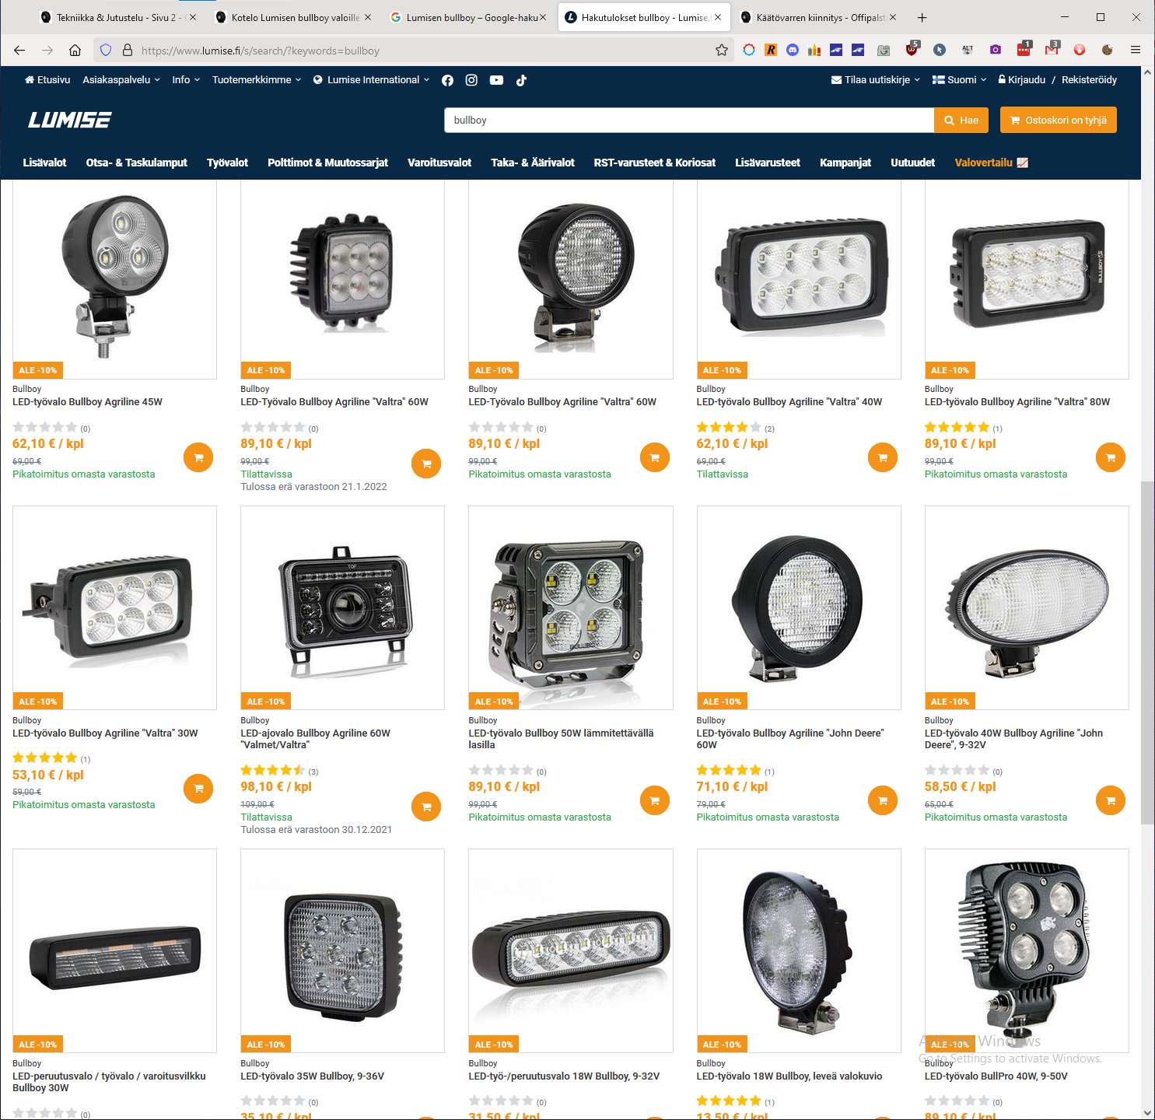The width and height of the screenshot is (1155, 1120).
Task: Bookmark this page with star icon
Action: point(722,51)
